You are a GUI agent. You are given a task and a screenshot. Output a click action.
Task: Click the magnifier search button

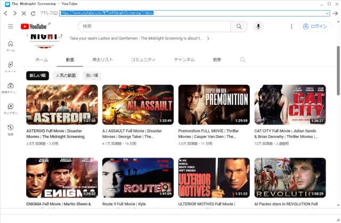coord(239,27)
